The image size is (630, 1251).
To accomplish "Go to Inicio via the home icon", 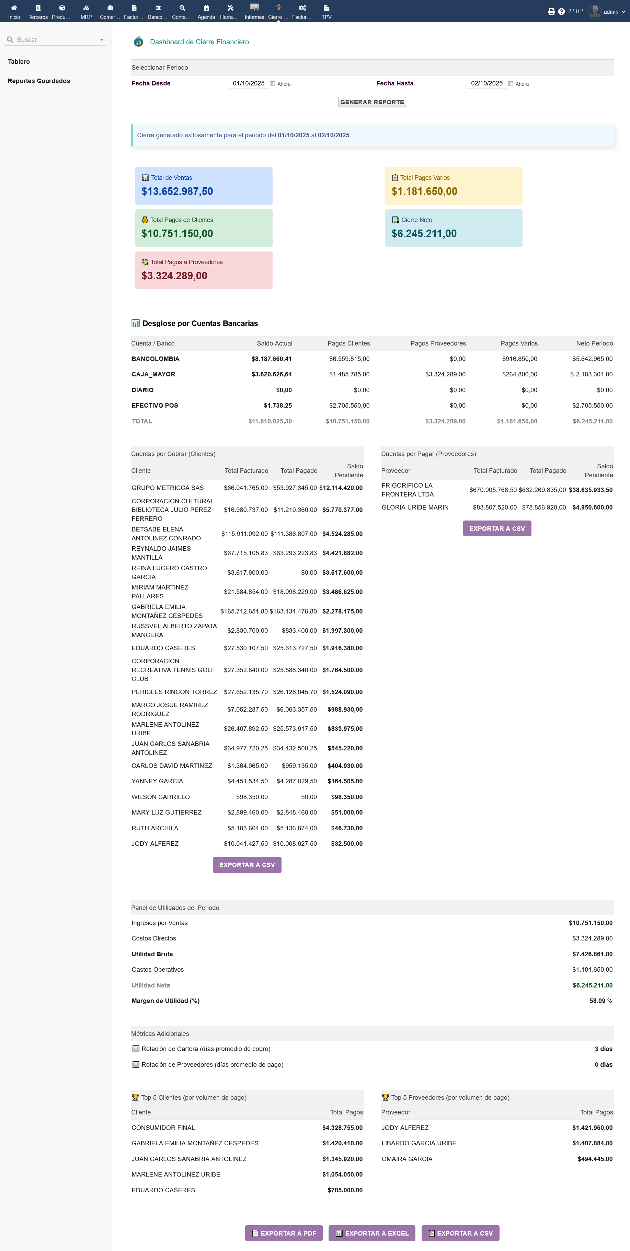I will 14,8.
